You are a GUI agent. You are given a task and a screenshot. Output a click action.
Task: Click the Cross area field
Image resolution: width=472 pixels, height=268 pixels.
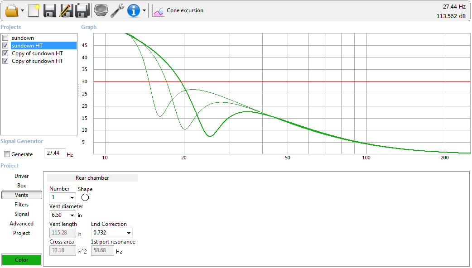(63, 250)
